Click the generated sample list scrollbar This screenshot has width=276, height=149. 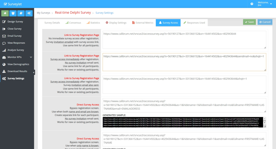(265, 122)
